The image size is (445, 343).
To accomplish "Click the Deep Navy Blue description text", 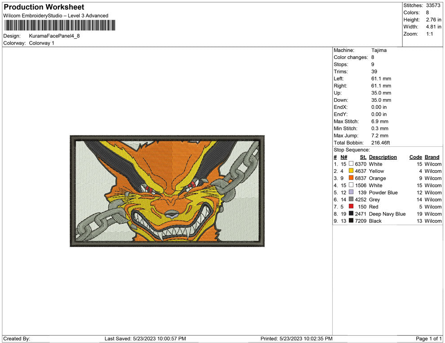I will pyautogui.click(x=387, y=214).
